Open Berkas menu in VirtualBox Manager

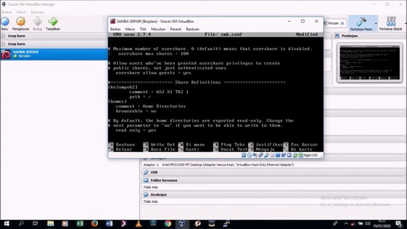point(6,12)
